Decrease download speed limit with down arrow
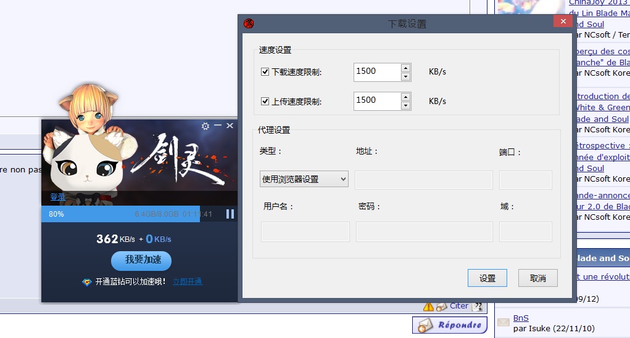 pyautogui.click(x=406, y=76)
